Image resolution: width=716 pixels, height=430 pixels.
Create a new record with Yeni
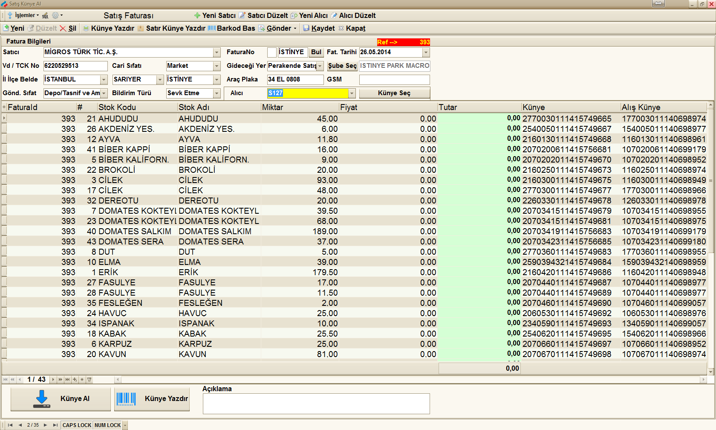tap(14, 28)
